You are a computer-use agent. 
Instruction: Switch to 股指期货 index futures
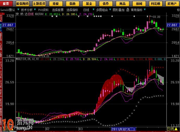coord(22,4)
